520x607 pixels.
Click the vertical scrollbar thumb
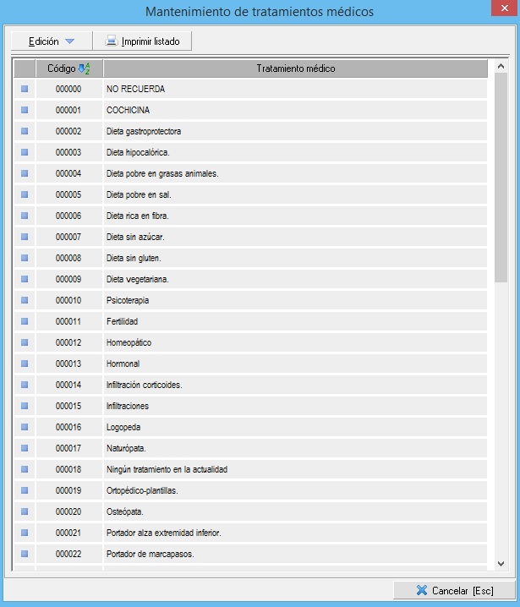pyautogui.click(x=501, y=178)
